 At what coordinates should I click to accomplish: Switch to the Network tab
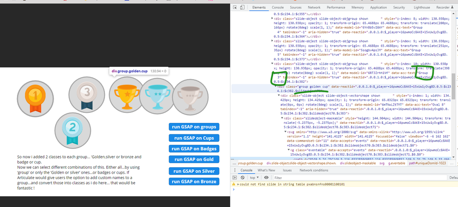[314, 7]
